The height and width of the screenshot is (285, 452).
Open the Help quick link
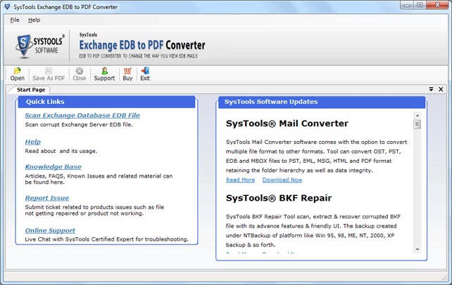pos(33,142)
